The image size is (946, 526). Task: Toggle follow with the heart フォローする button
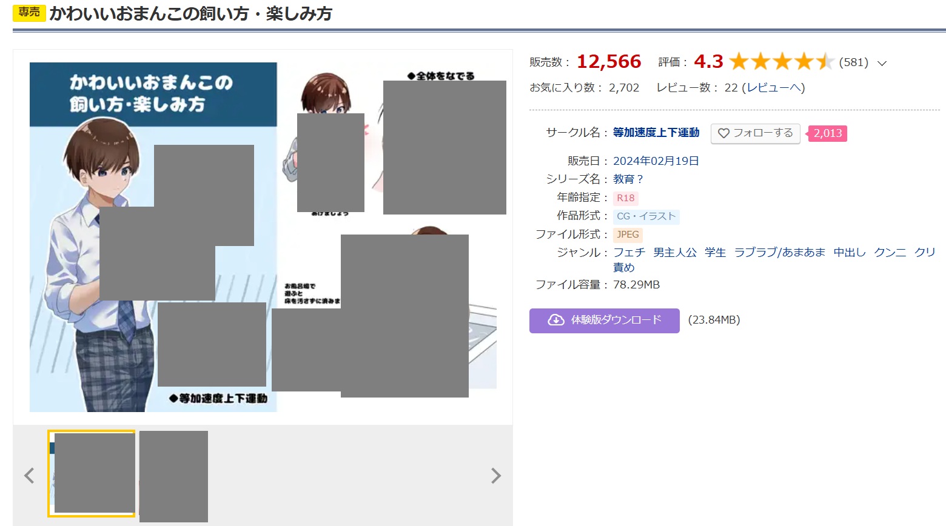click(755, 133)
